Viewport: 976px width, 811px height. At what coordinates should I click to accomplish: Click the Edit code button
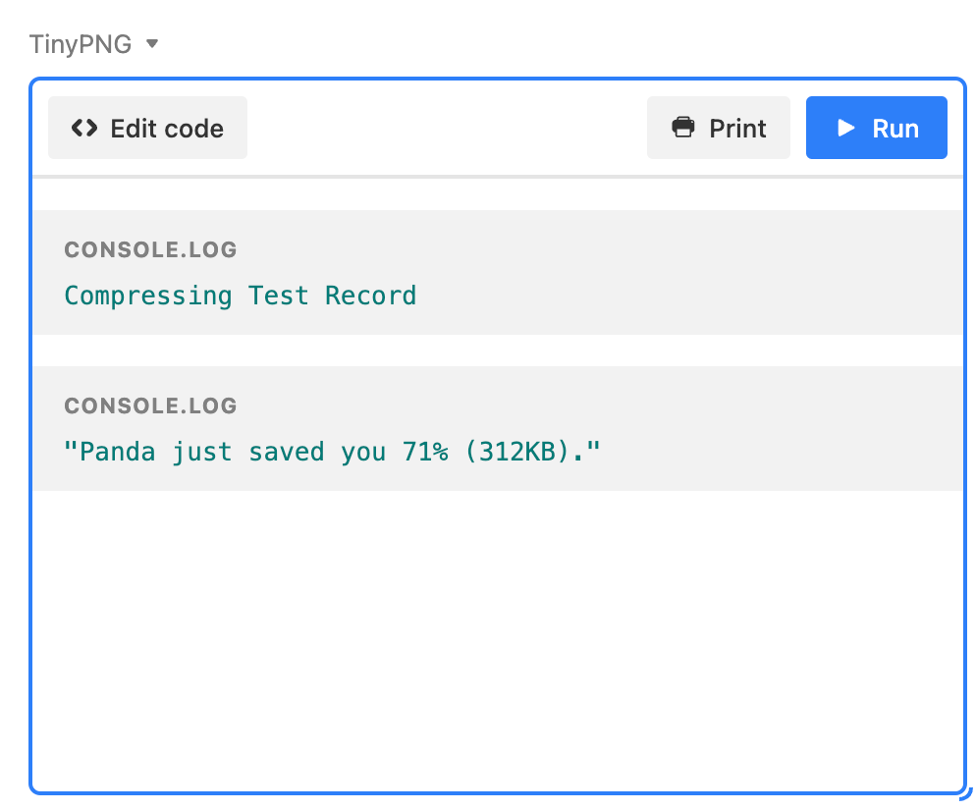click(x=147, y=128)
